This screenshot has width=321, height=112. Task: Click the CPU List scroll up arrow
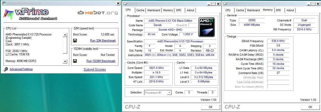coord(65,35)
